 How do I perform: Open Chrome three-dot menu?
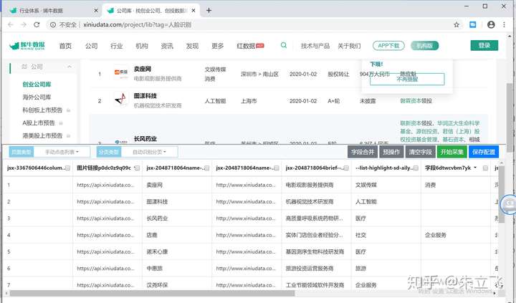(x=504, y=24)
